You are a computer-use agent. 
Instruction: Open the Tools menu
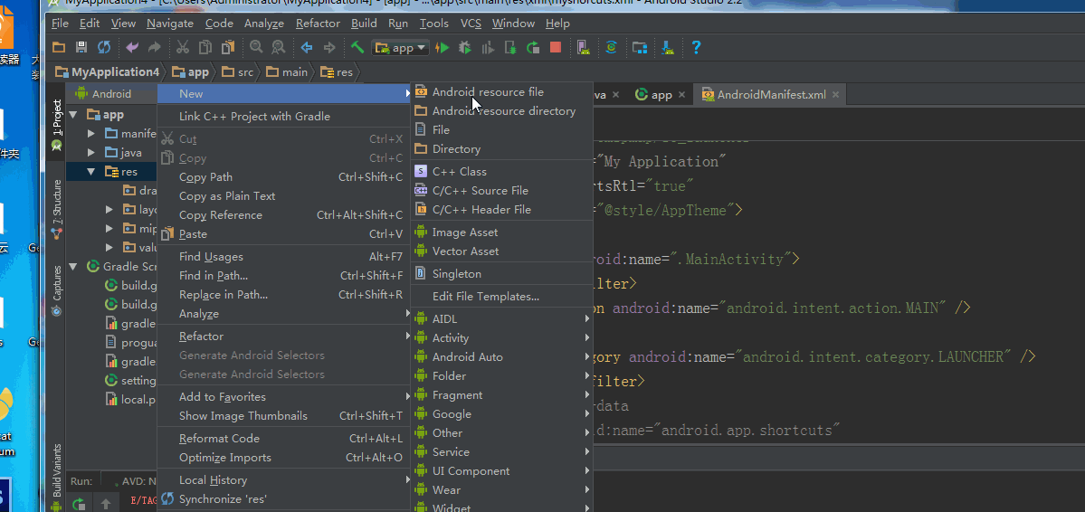click(433, 24)
